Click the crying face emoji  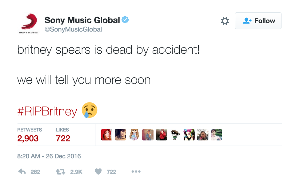point(90,110)
